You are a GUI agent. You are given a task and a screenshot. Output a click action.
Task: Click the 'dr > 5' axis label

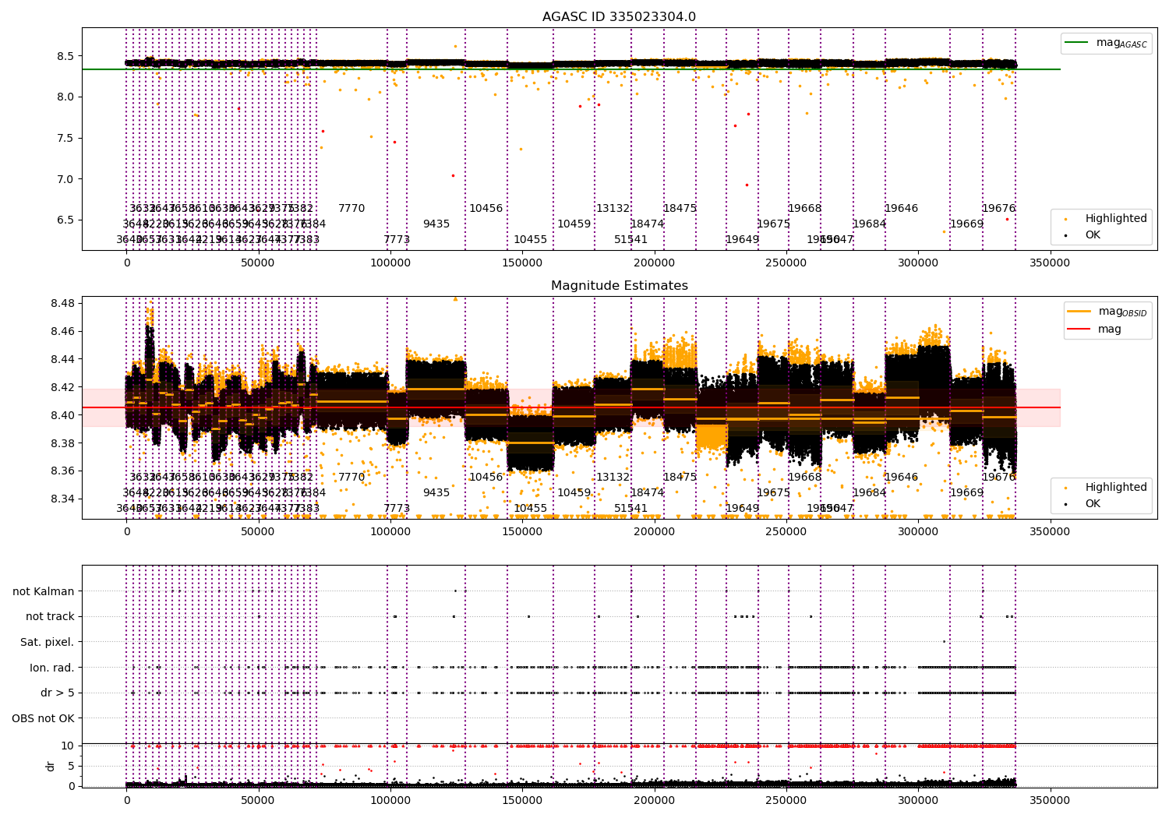point(58,693)
